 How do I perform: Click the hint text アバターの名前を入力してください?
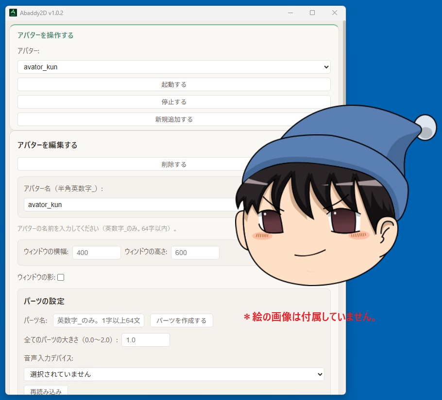98,228
